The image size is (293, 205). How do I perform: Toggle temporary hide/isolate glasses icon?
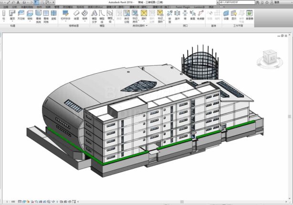(x=53, y=202)
